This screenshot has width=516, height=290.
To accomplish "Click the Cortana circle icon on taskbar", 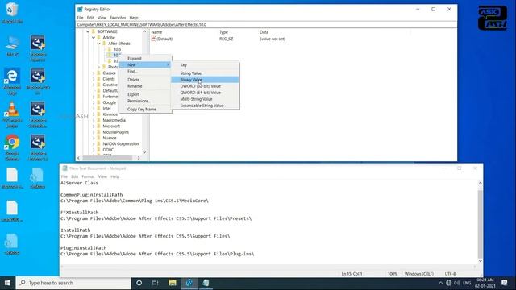I will (139, 283).
